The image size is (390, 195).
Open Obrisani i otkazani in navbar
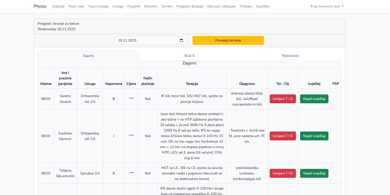(x=221, y=6)
